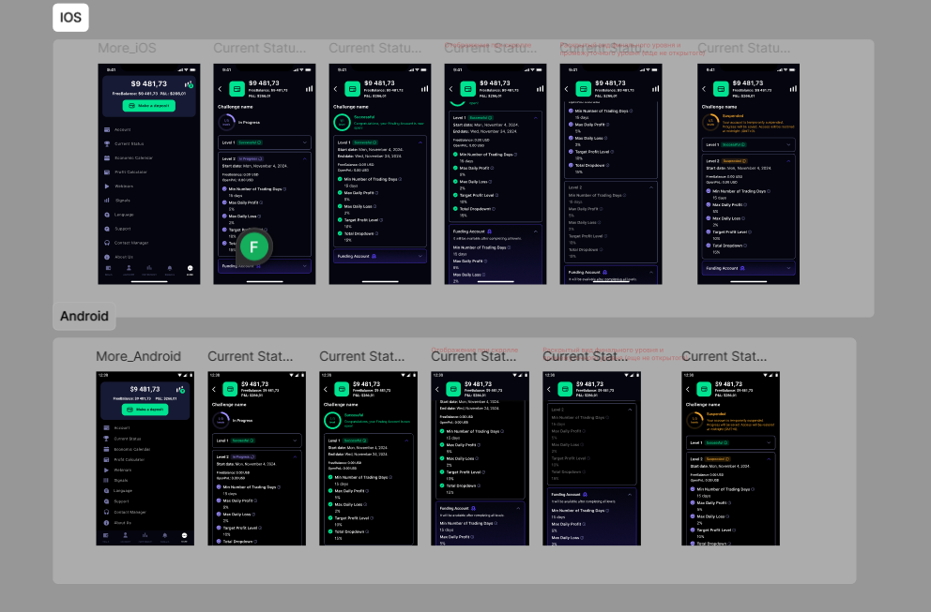931x612 pixels.
Task: Expand Funding Account in iOS Suspended screen
Action: (x=790, y=268)
